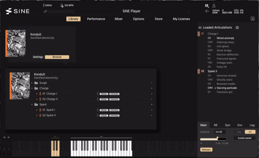Open the Sustain pedal dropdown

pos(244,138)
